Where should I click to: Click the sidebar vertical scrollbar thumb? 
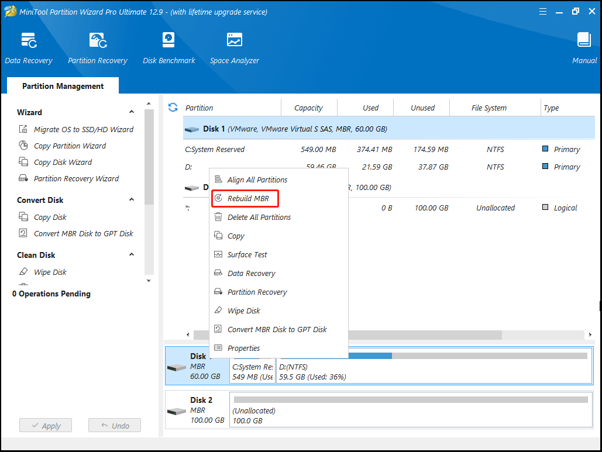tap(149, 157)
